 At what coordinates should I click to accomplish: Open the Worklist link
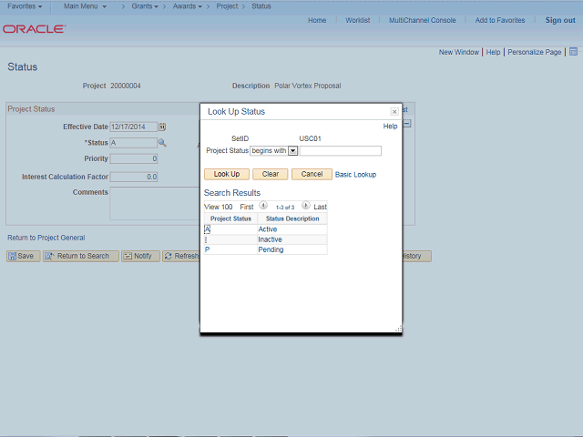pyautogui.click(x=357, y=20)
